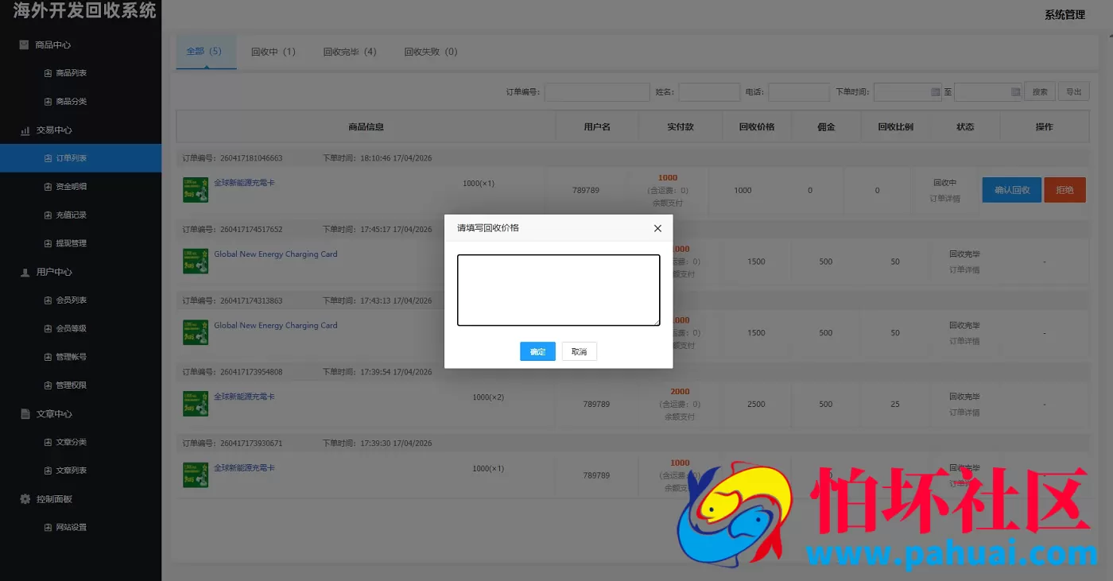
Task: Click the 海外开发回收系统 title
Action: (85, 11)
